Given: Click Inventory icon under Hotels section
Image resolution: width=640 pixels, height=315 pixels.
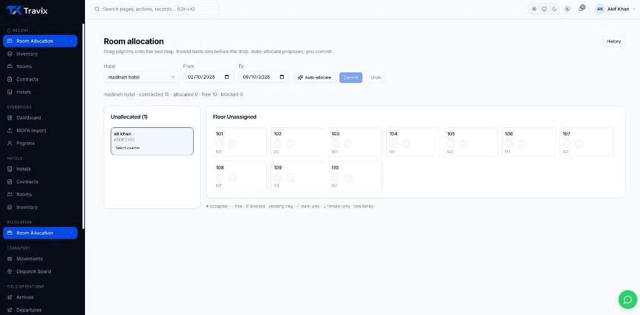Looking at the screenshot, I should 10,207.
